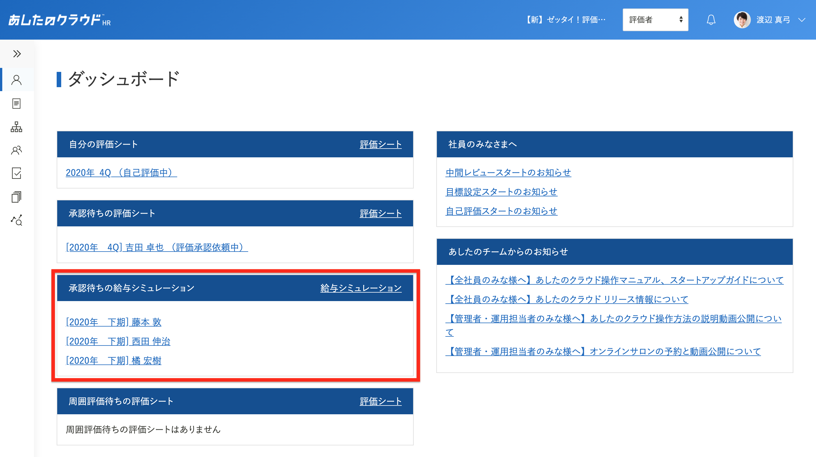Click the ダッシュボード page heading
Screen dimensions: 816x457
pos(124,79)
